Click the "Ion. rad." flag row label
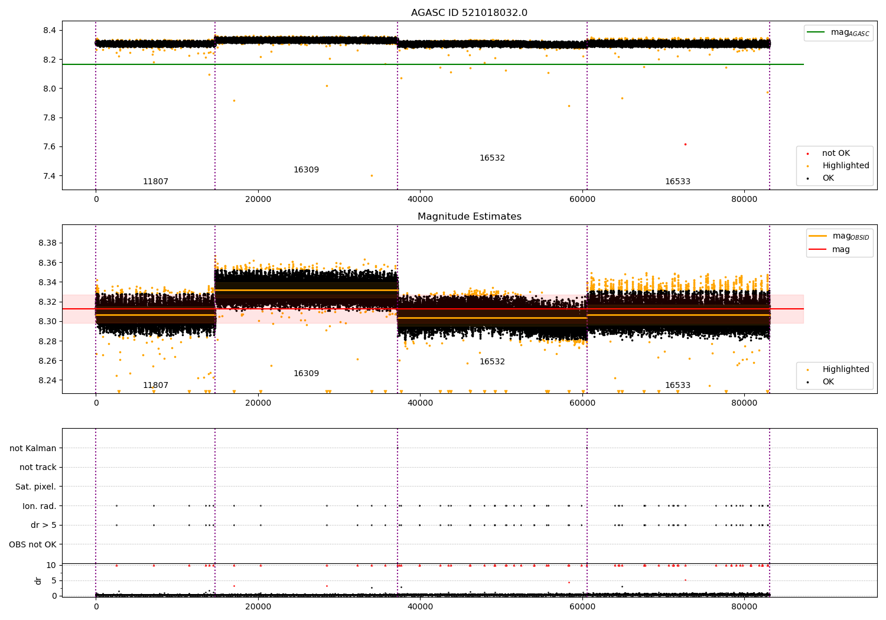 (40, 506)
